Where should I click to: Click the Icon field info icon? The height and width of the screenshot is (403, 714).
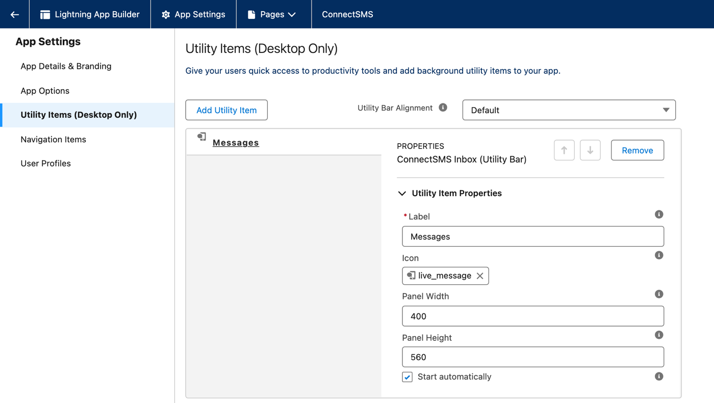659,255
